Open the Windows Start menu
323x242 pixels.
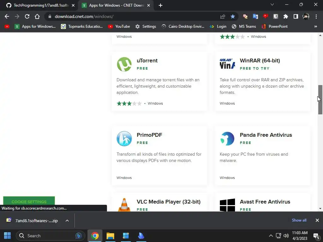click(8, 236)
